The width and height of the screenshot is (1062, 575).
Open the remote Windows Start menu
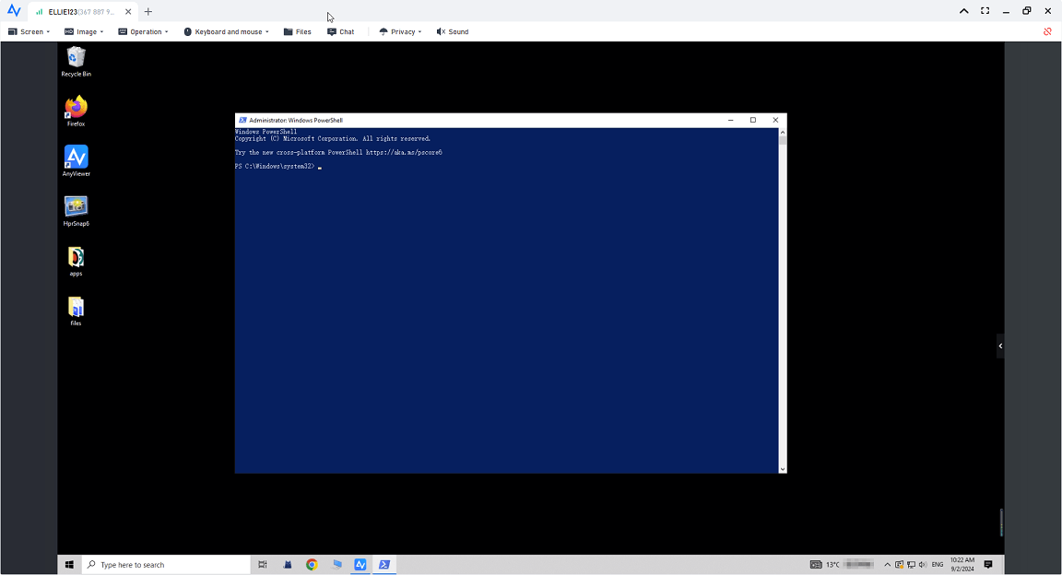coord(69,564)
